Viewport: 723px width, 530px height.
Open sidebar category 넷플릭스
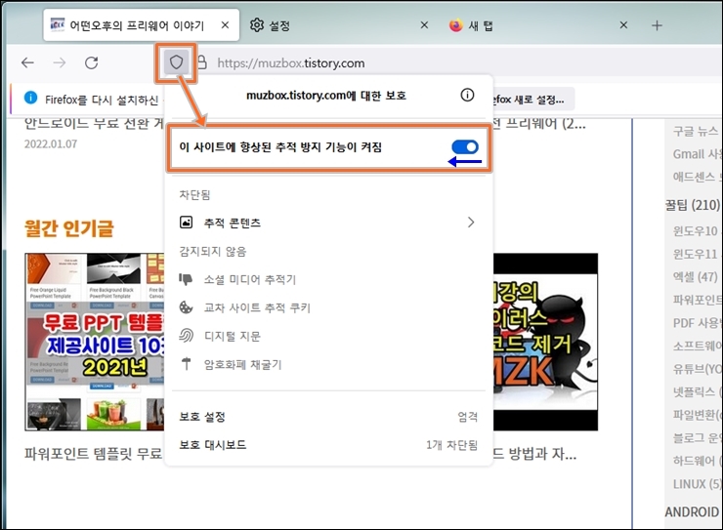pyautogui.click(x=697, y=391)
